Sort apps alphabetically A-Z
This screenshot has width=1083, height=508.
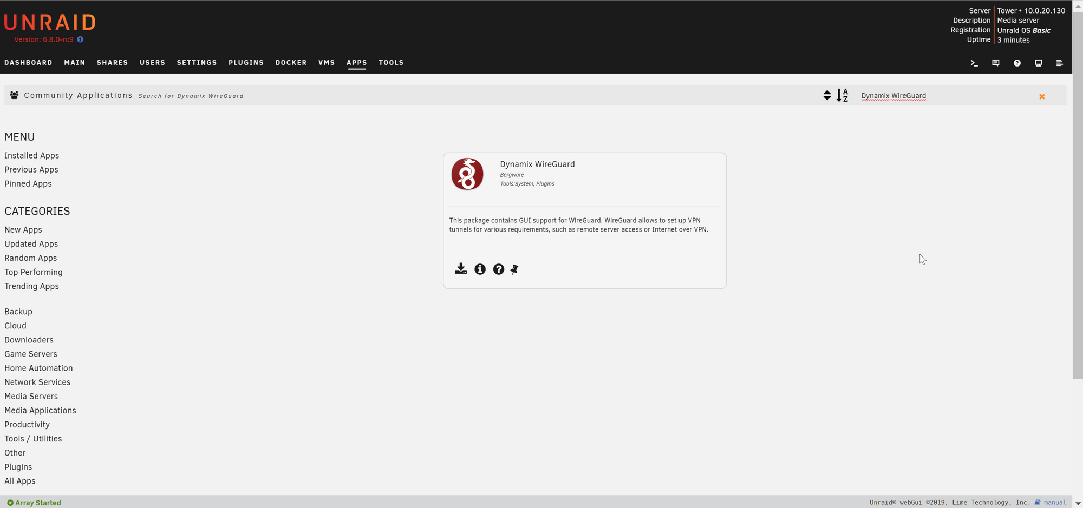(842, 95)
